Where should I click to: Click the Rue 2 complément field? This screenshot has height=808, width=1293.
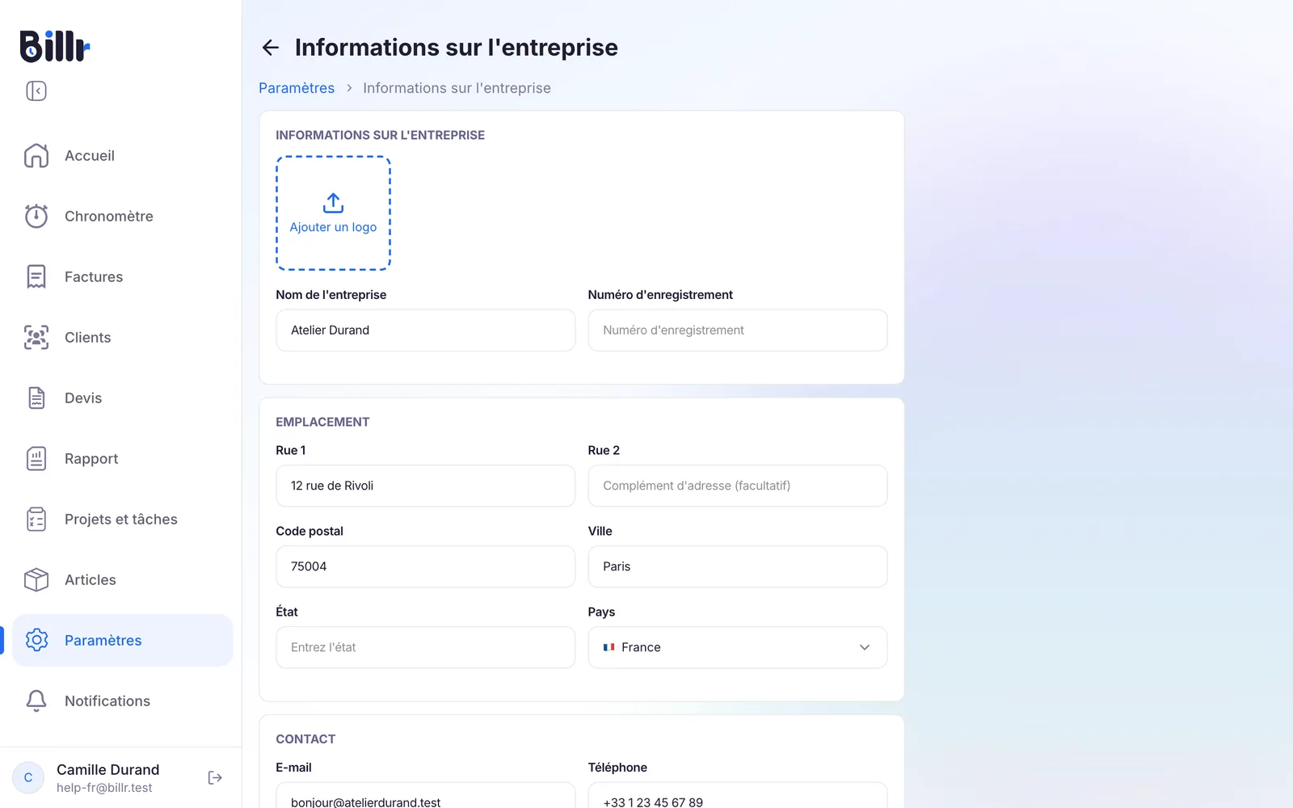[738, 486]
